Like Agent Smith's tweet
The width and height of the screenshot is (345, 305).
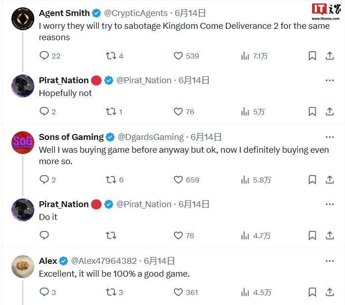[x=178, y=56]
